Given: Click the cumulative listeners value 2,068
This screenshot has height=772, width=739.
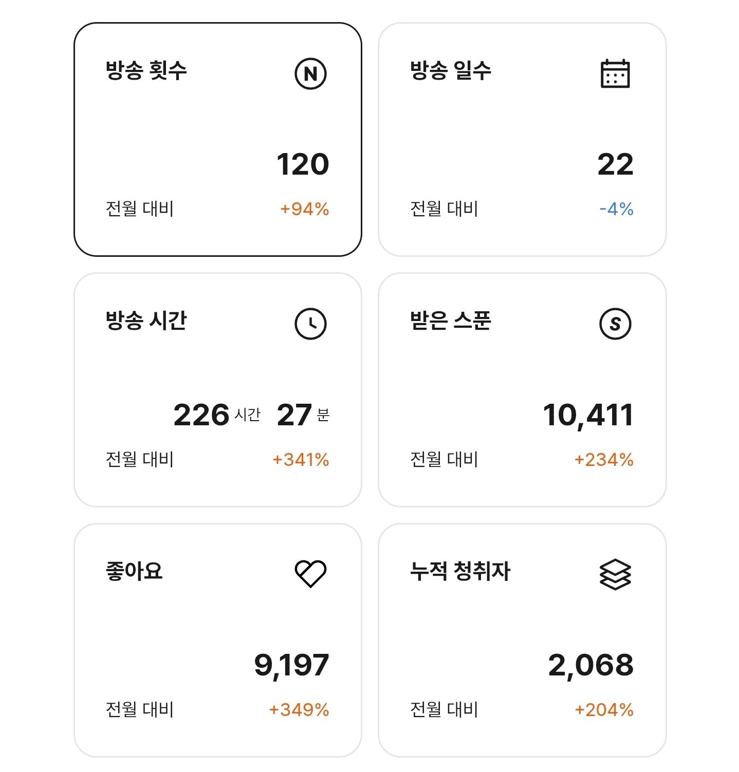Looking at the screenshot, I should point(590,665).
